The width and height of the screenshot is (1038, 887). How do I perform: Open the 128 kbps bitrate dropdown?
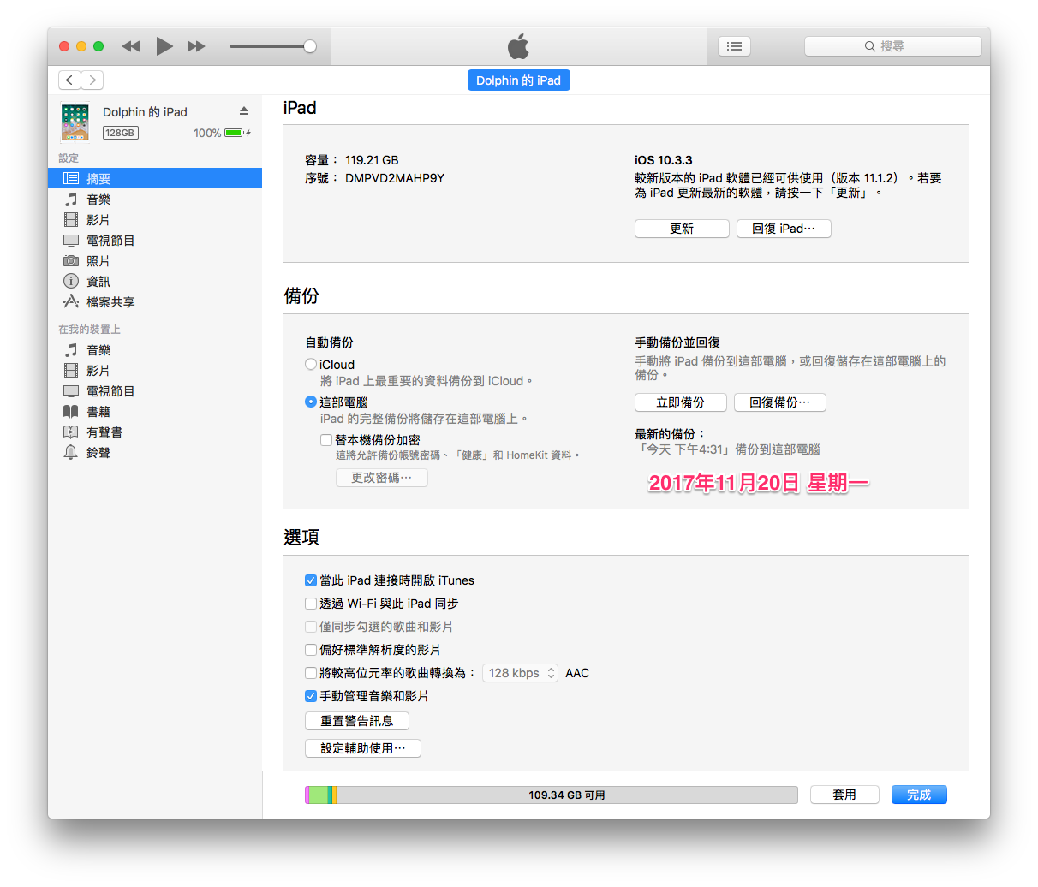[x=520, y=673]
